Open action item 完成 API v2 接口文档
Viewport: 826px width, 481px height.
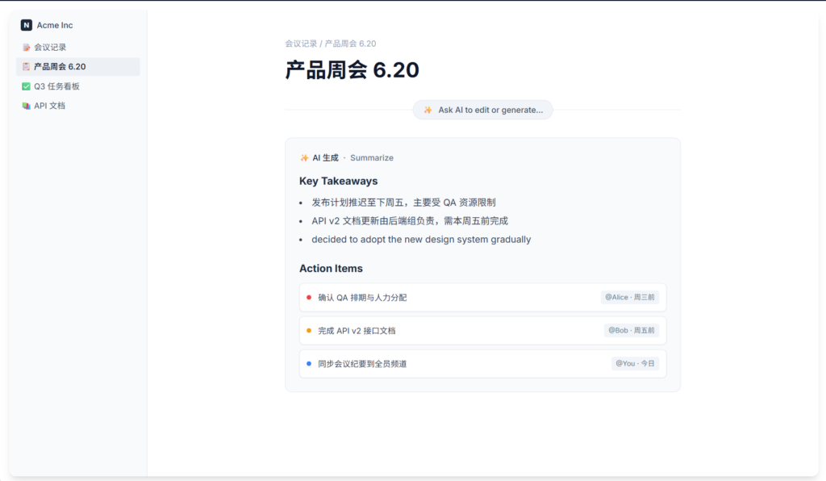(x=483, y=330)
